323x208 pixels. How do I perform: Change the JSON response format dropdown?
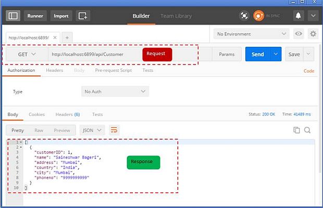tap(92, 131)
